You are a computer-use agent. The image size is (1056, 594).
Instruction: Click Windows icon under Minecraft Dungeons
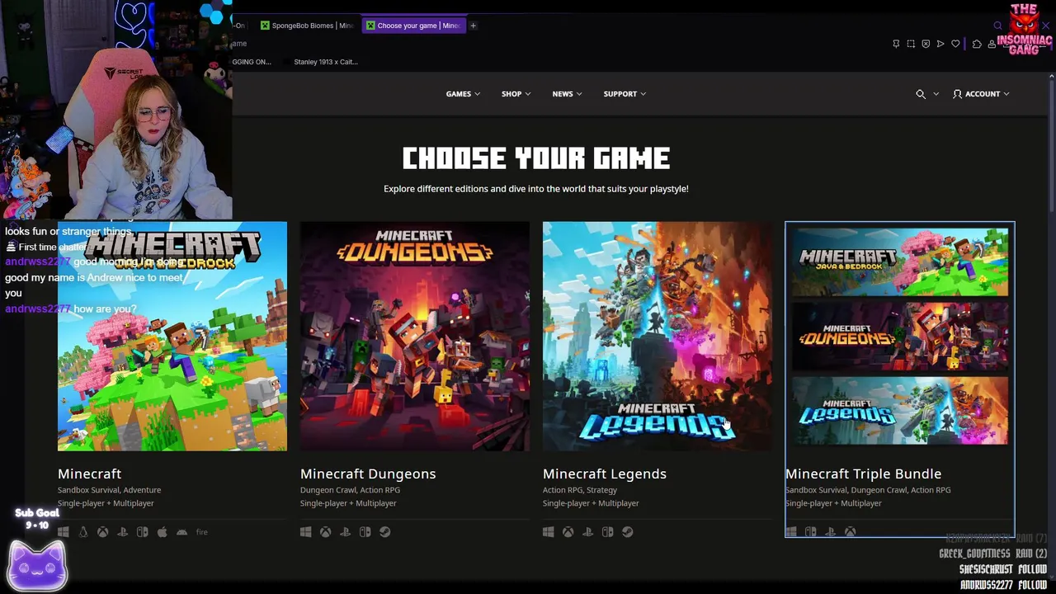[x=306, y=532]
